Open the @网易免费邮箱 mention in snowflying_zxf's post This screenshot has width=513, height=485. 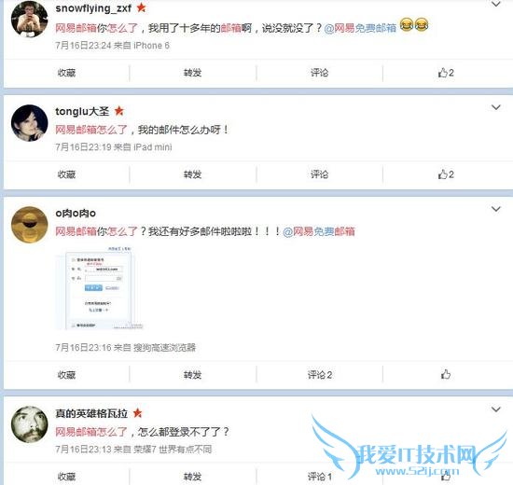pyautogui.click(x=360, y=28)
